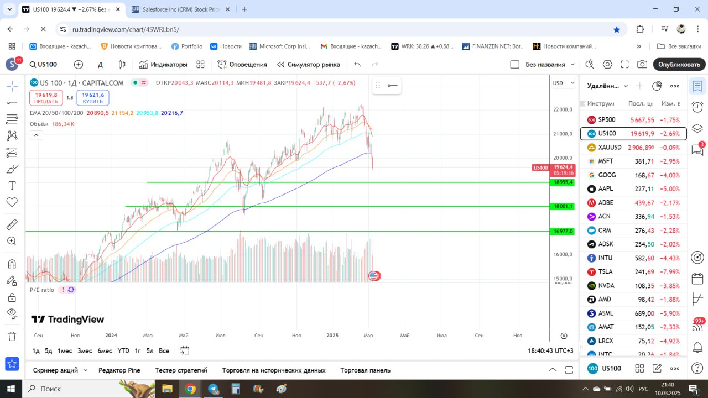Open the patterns drawing tools
This screenshot has width=708, height=398.
[x=12, y=135]
